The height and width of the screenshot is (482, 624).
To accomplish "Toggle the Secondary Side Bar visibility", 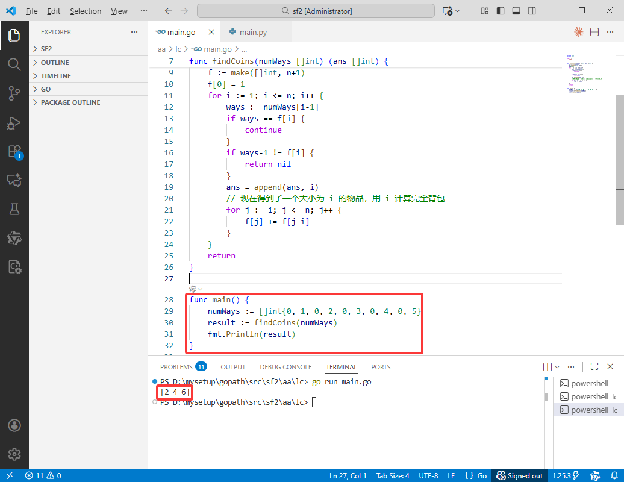I will coord(532,11).
